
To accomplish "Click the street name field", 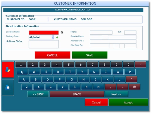I will point(122,37).
